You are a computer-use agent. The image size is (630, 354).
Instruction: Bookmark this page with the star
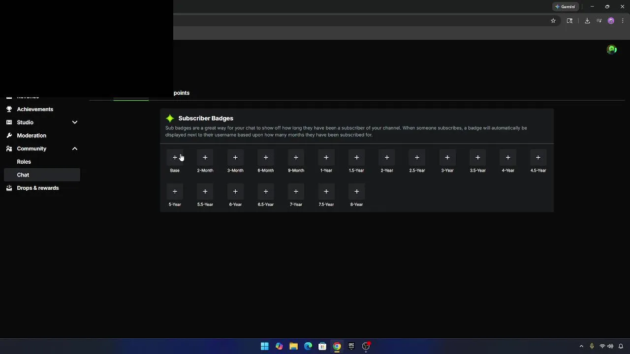pos(553,21)
